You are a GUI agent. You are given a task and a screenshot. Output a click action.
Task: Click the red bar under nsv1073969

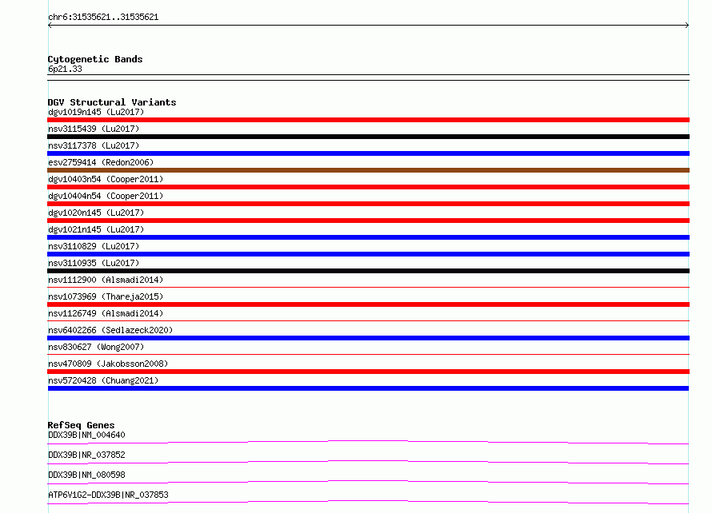pyautogui.click(x=368, y=304)
